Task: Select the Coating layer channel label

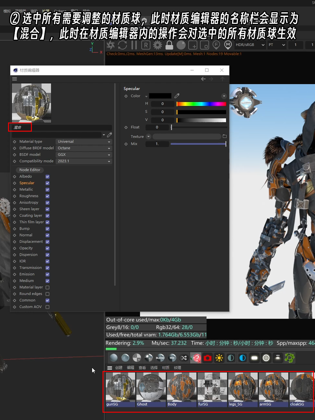Action: coord(31,216)
